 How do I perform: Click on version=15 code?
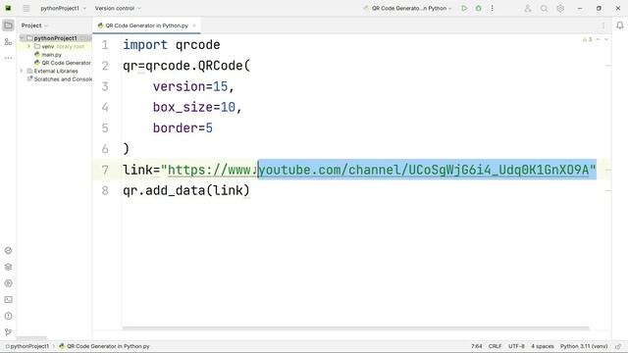193,86
